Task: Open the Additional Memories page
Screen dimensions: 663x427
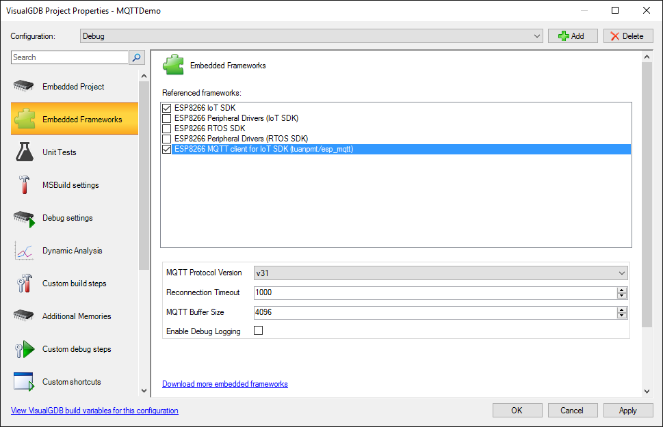Action: pyautogui.click(x=75, y=316)
